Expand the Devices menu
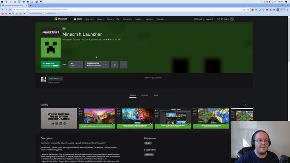 pos(110,19)
